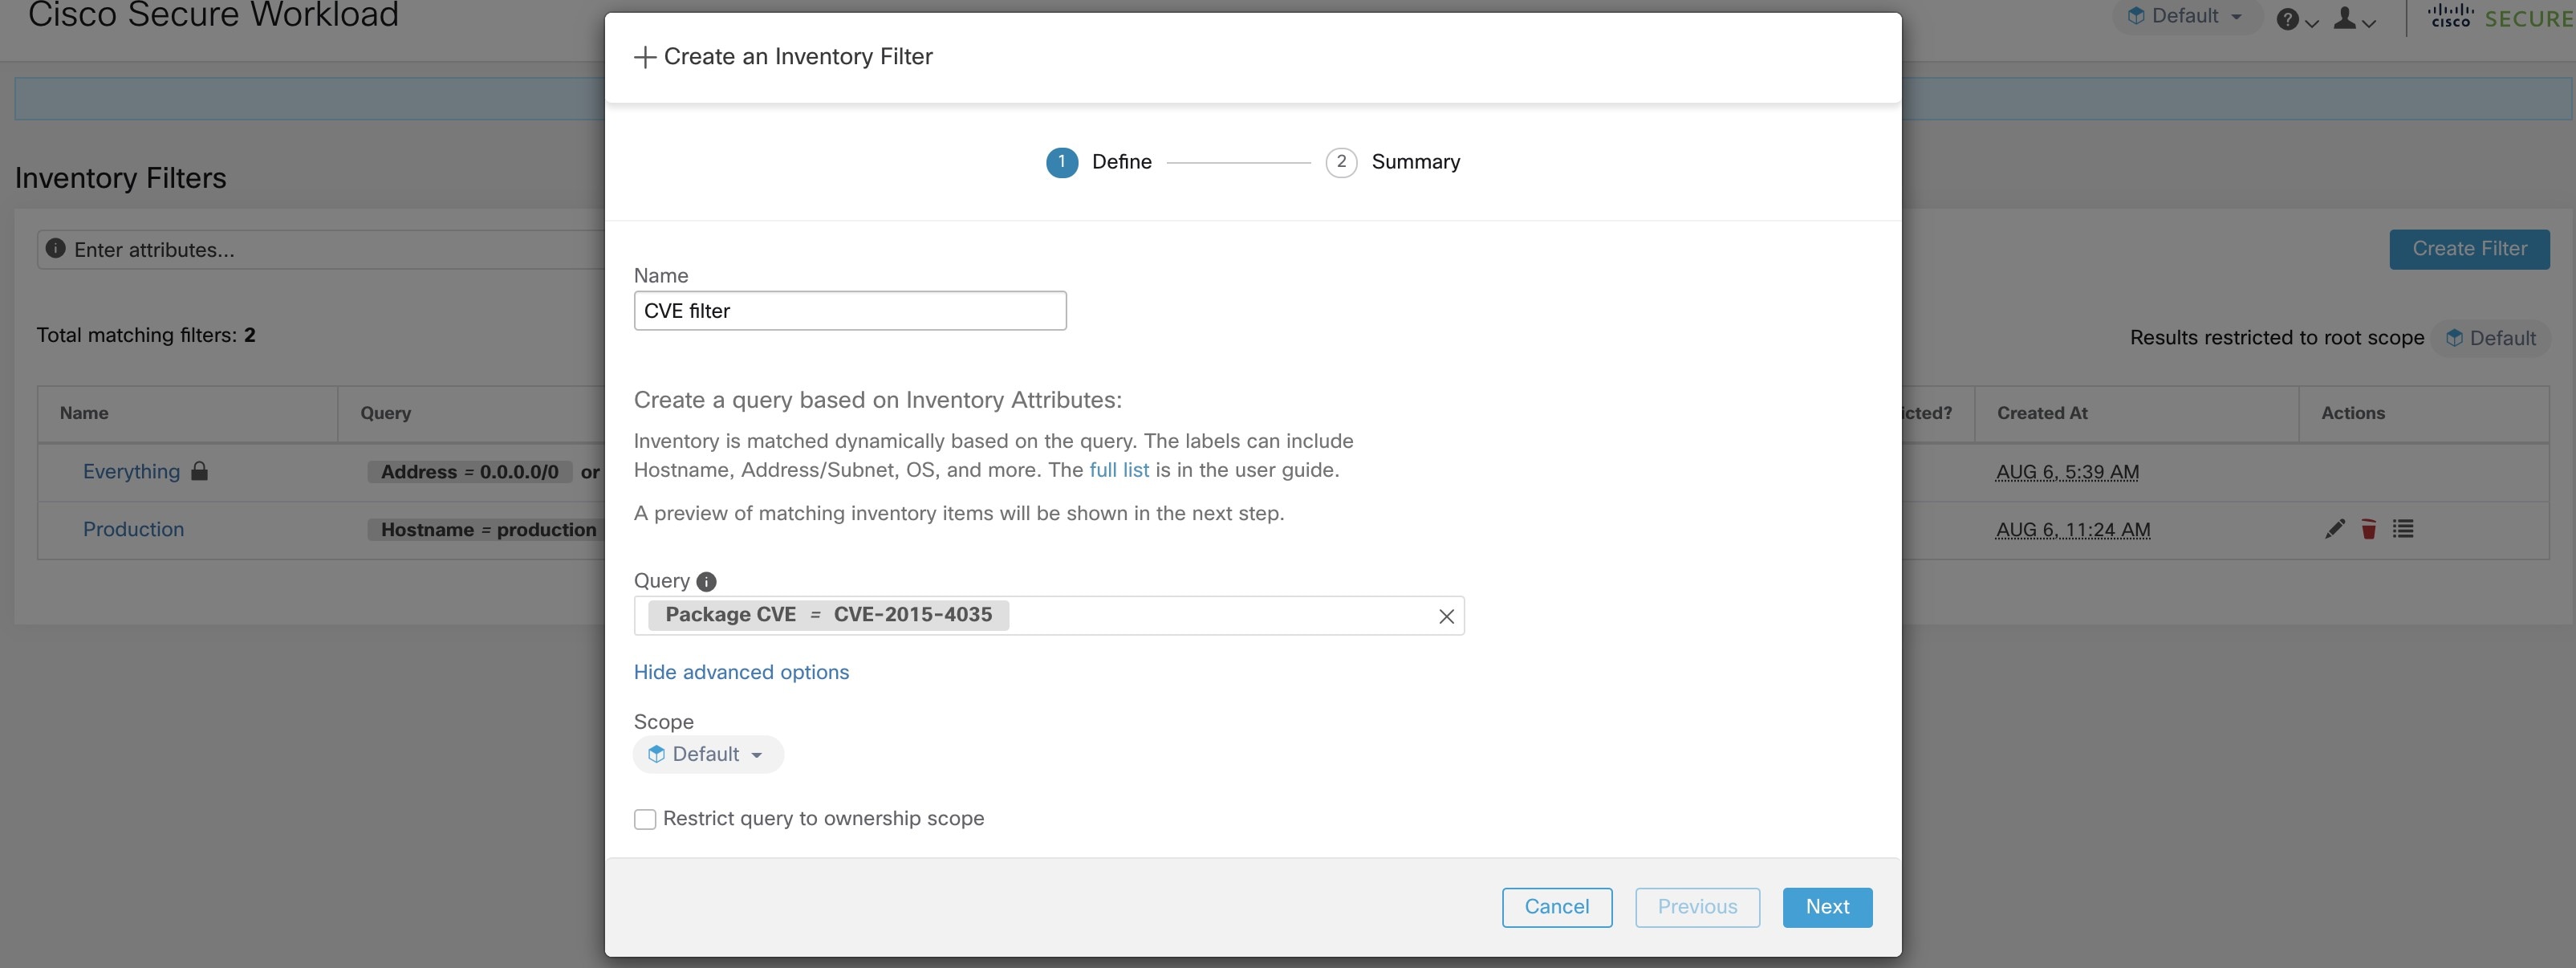
Task: Click the list/details icon for Production filter
Action: point(2402,529)
